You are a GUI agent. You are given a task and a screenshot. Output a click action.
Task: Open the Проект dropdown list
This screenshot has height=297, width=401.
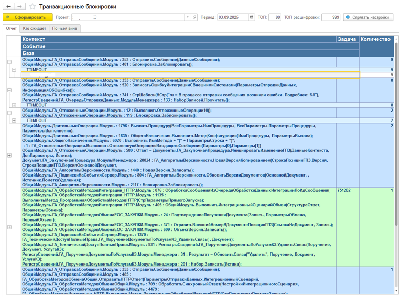click(x=188, y=17)
